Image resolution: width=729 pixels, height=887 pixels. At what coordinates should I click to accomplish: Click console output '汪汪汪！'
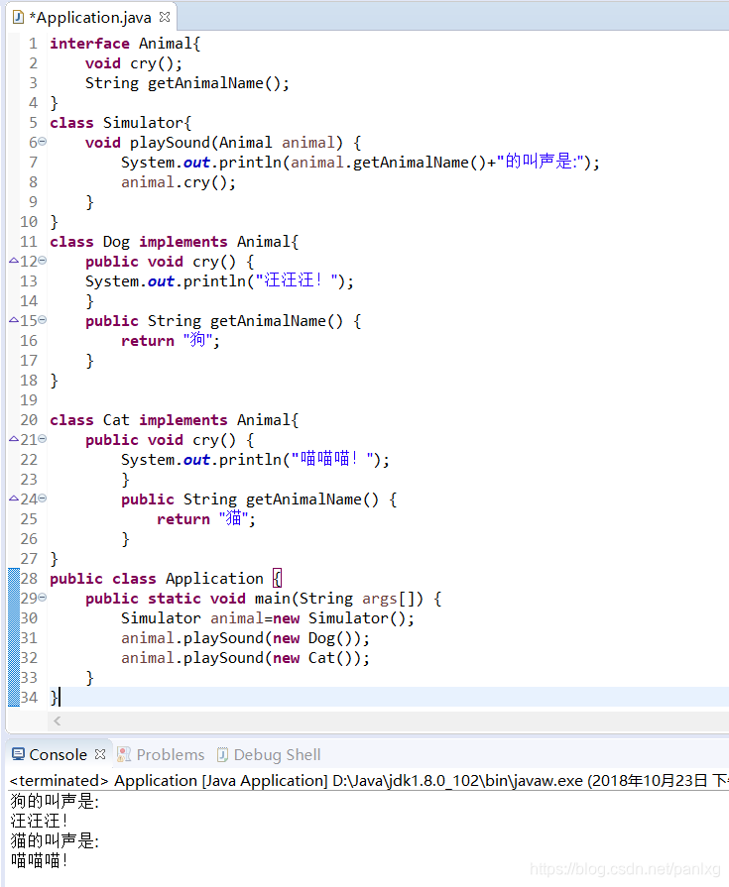tap(40, 821)
